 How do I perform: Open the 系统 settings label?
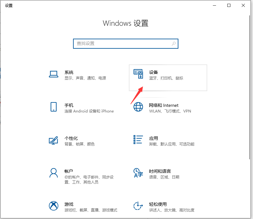pos(69,72)
